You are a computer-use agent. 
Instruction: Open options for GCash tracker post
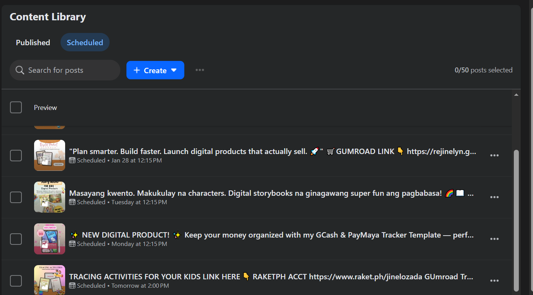(x=494, y=239)
